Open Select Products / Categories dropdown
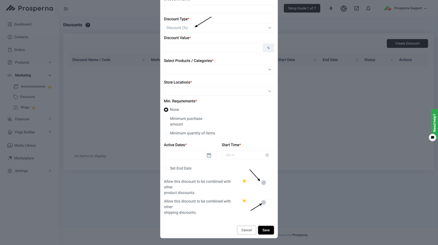Screen dimensions: 438x245 219,69
